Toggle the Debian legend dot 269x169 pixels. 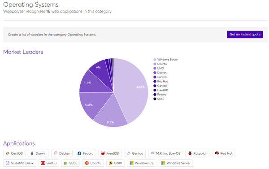(155, 73)
